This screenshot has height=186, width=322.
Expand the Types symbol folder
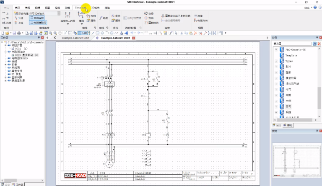[x=276, y=61]
